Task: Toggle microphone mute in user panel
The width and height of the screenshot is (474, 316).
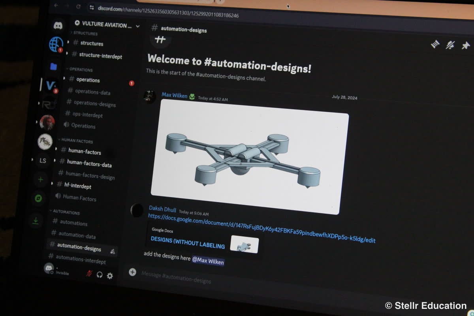Action: pyautogui.click(x=89, y=273)
